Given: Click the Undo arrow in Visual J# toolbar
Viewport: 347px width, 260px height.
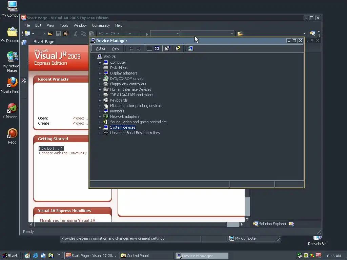Looking at the screenshot, I should click(101, 34).
